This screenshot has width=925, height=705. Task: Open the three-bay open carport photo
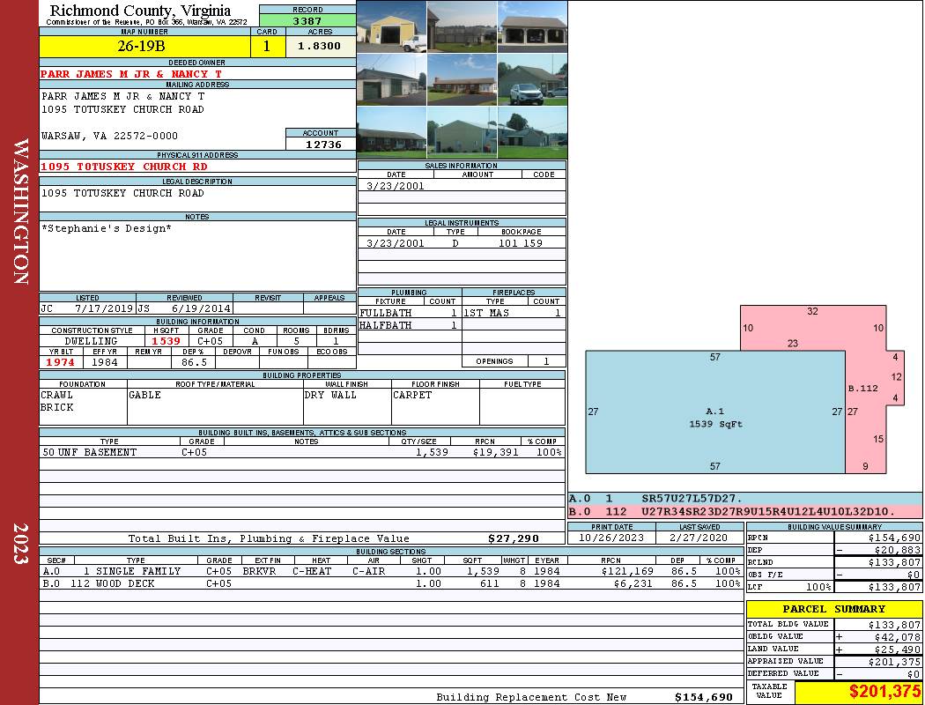[x=533, y=26]
